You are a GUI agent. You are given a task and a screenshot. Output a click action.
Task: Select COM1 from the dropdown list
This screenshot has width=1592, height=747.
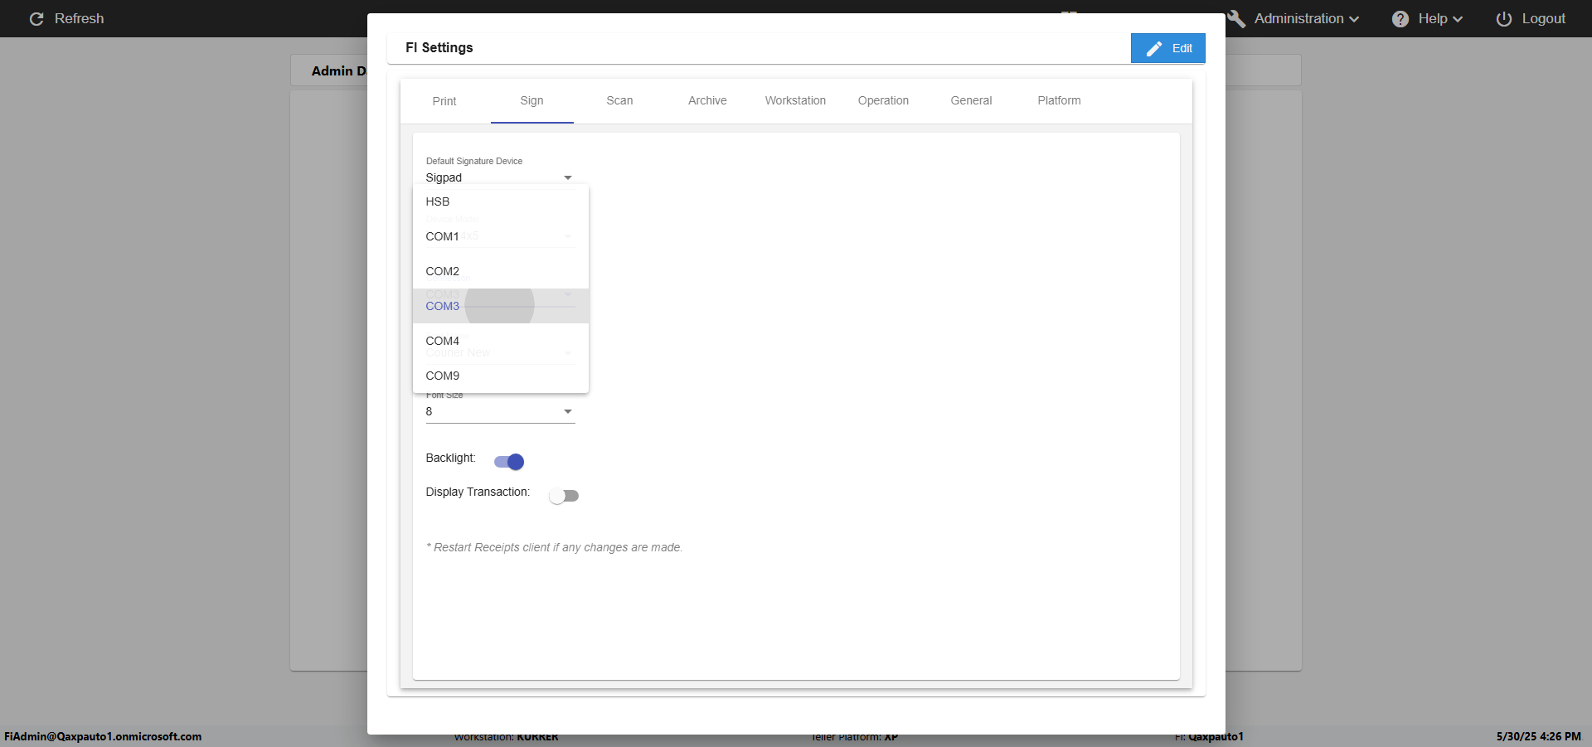(501, 236)
